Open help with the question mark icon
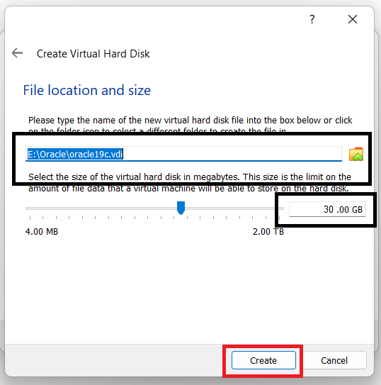Screen dimensions: 381x385 click(x=312, y=19)
